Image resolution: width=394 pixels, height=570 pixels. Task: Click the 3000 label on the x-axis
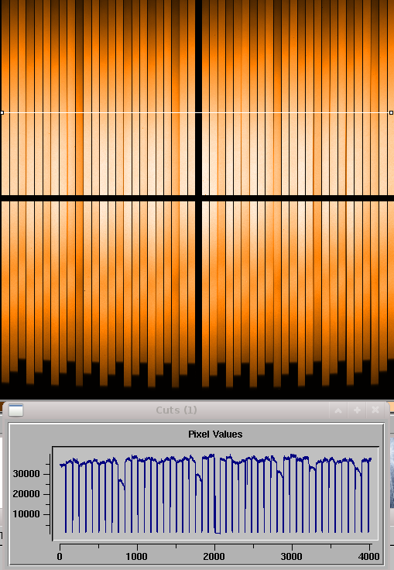(x=292, y=557)
